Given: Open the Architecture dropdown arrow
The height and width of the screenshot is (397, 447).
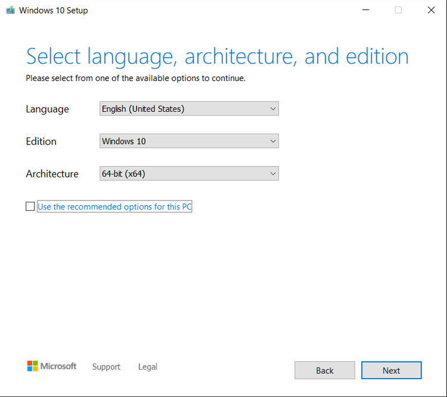Looking at the screenshot, I should coord(273,173).
